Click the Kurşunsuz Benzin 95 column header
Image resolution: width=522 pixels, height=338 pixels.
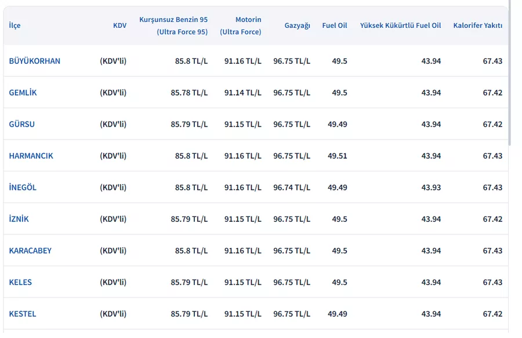(173, 25)
